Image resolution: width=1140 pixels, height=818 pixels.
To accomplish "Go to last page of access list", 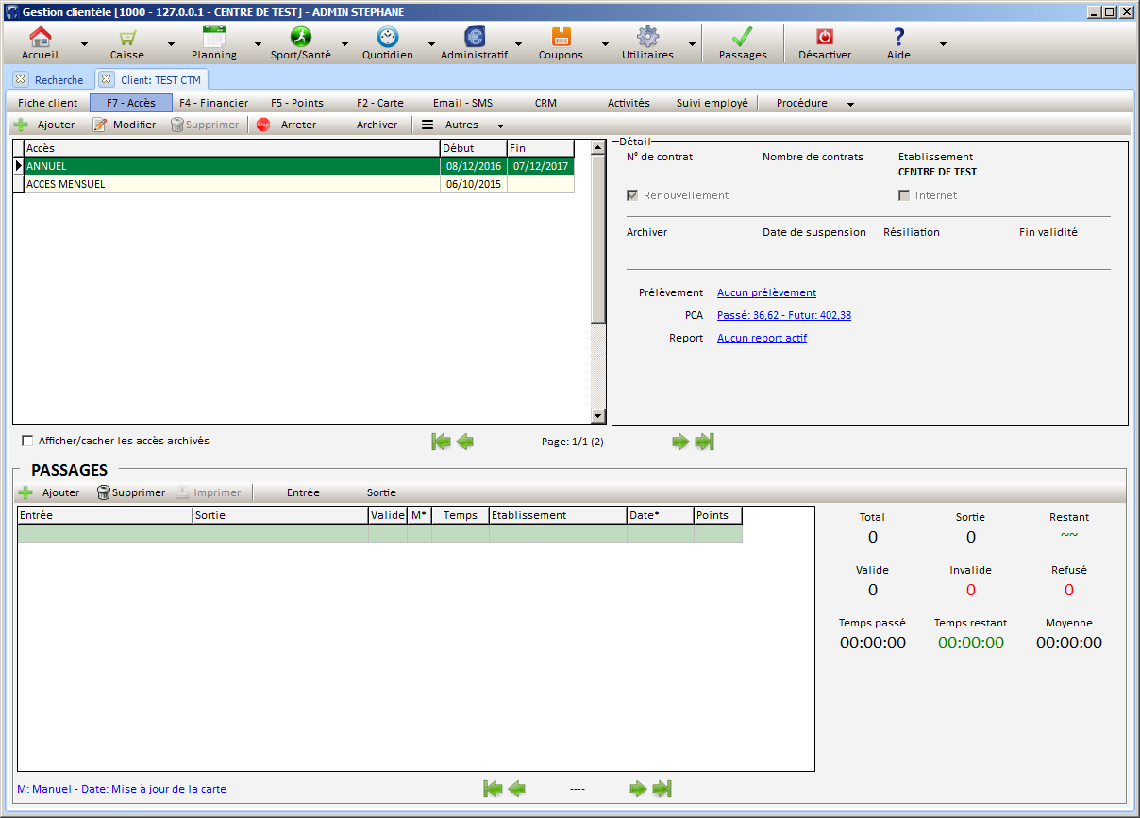I will point(705,442).
